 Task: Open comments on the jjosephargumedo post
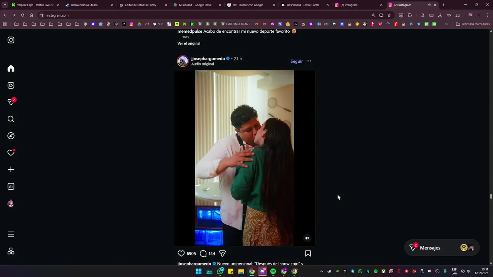(203, 254)
